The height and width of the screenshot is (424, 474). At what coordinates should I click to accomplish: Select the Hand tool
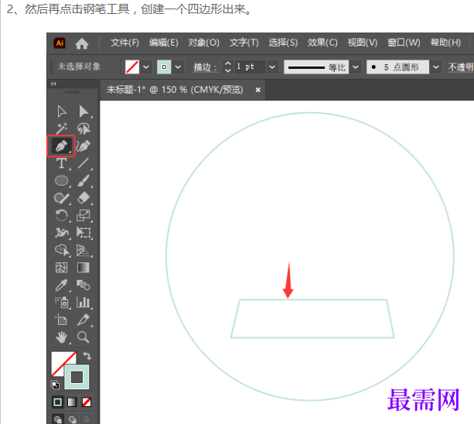pos(62,337)
